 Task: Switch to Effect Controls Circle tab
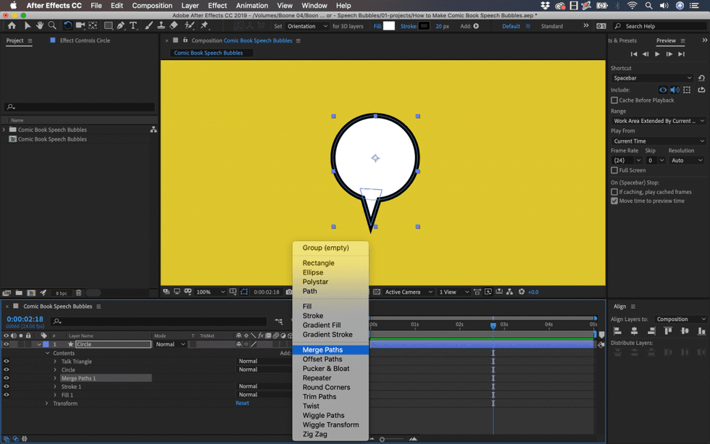85,41
